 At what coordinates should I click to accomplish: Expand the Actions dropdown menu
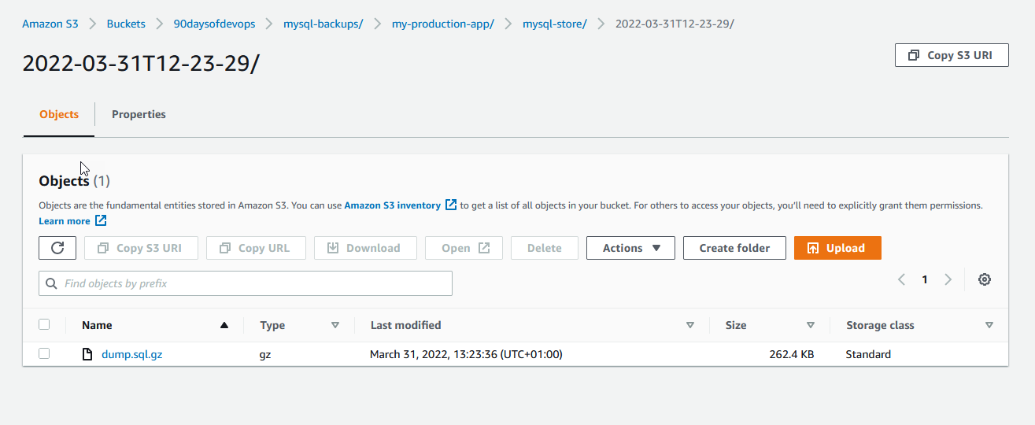(x=630, y=248)
